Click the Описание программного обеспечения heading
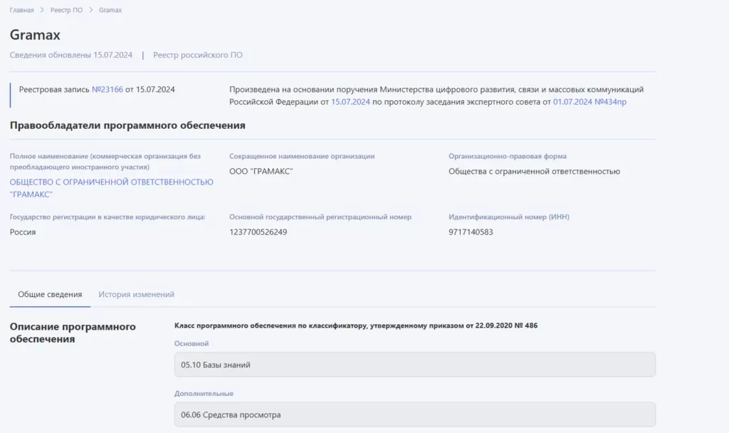The height and width of the screenshot is (433, 729). tap(73, 333)
